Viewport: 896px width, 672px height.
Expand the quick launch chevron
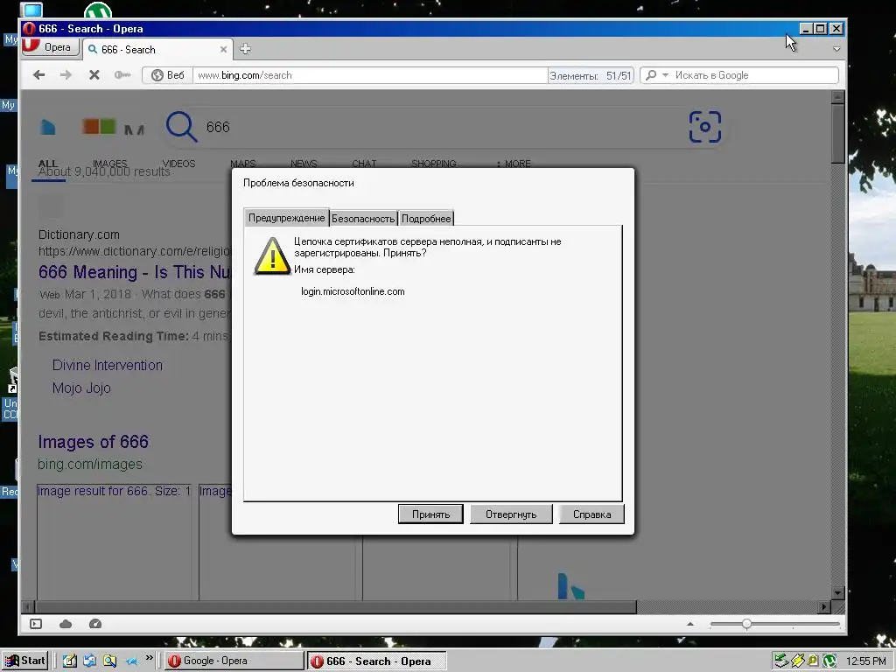[x=149, y=658]
